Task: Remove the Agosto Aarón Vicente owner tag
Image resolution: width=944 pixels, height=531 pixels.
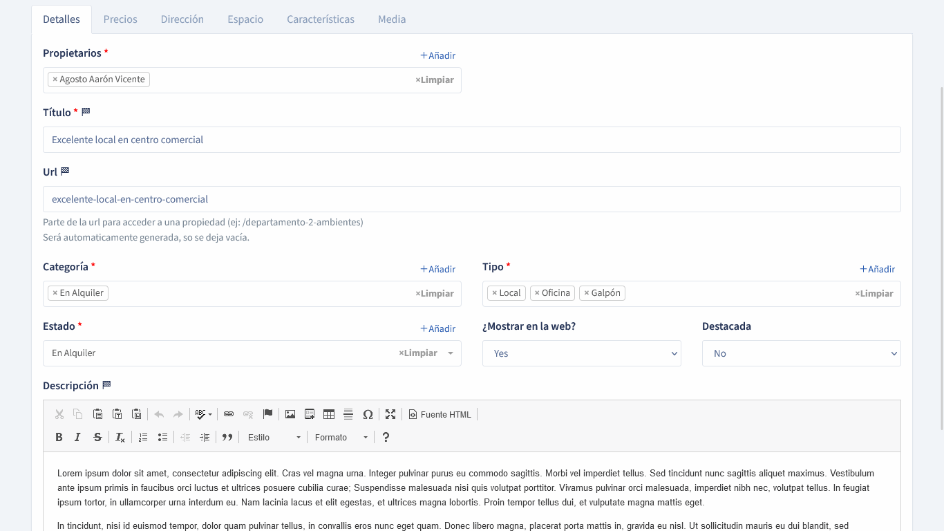Action: pyautogui.click(x=55, y=80)
